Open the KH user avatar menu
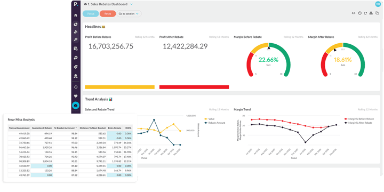The image size is (384, 192). click(x=378, y=4)
